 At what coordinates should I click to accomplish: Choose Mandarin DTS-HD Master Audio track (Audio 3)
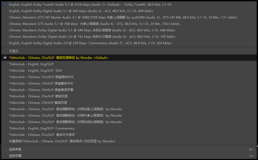coord(123,17)
